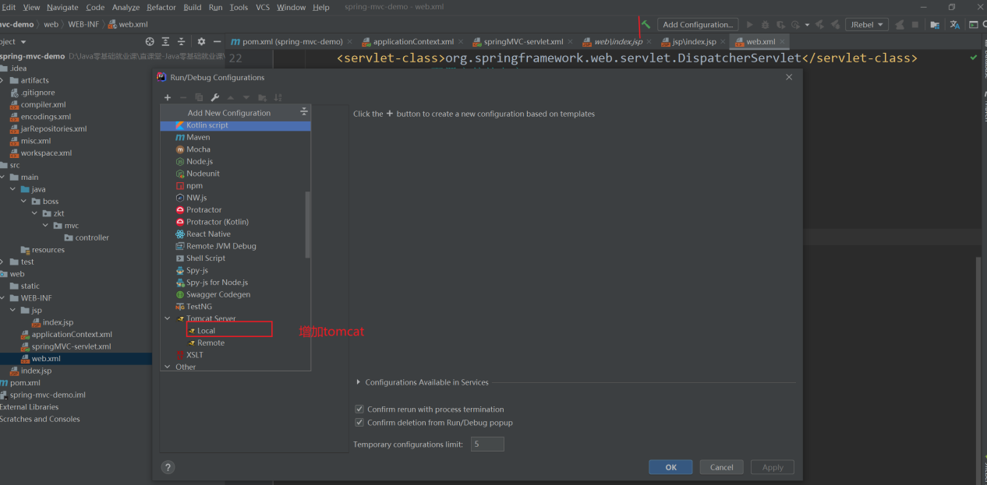Select Node.js configuration type
Screen dimensions: 987x485
pos(235,161)
